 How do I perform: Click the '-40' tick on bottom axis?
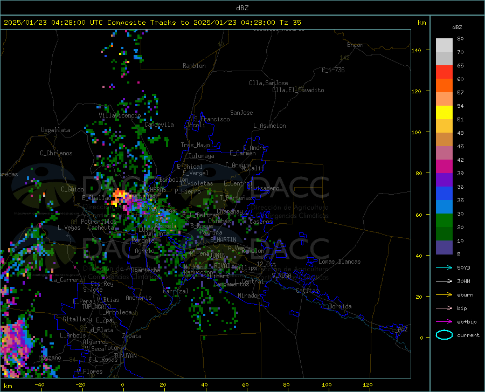pos(39,385)
